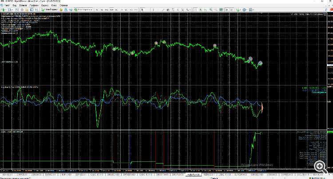
Task: Expand the Periods dropdown arrow
Action: pos(247,10)
